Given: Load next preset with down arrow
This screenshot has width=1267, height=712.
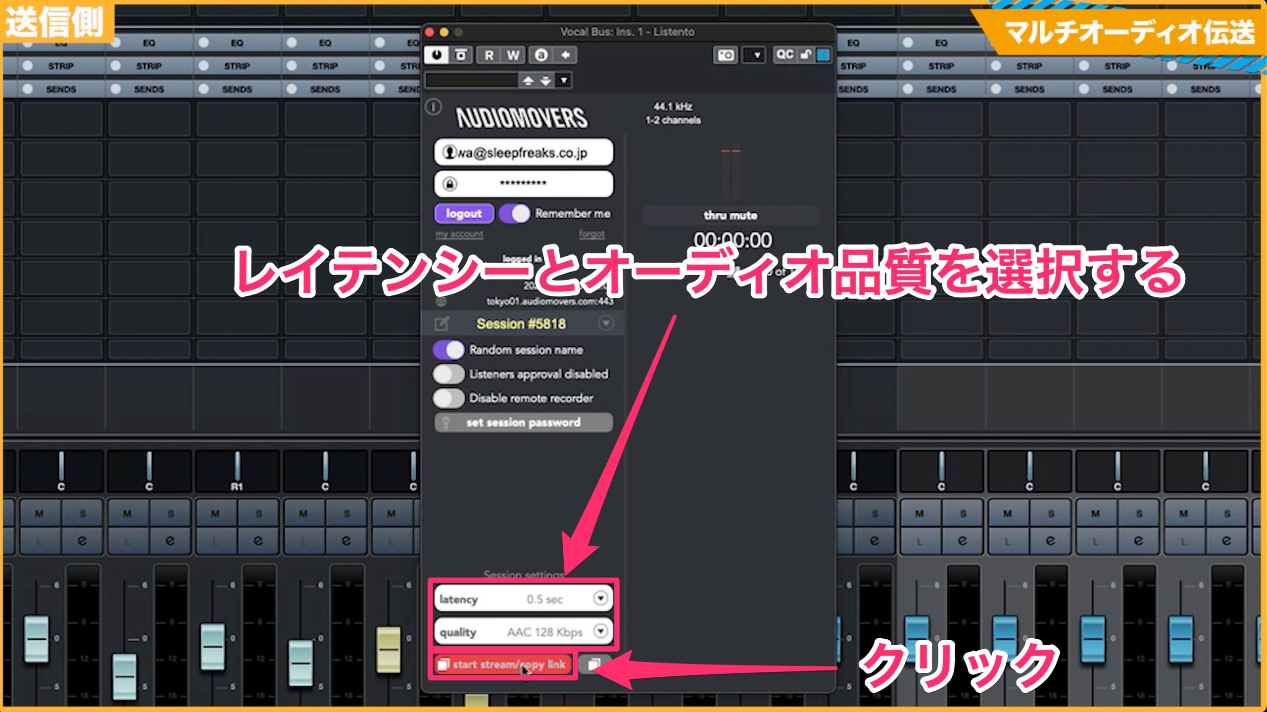Looking at the screenshot, I should point(546,80).
